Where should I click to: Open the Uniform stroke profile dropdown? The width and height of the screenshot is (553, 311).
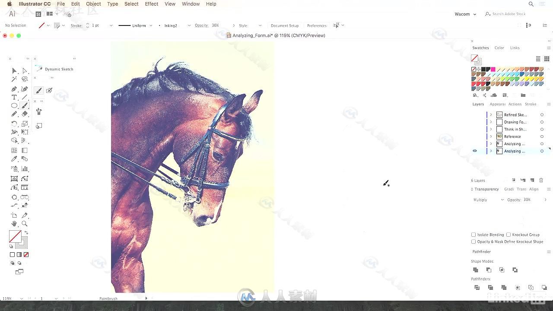click(151, 25)
